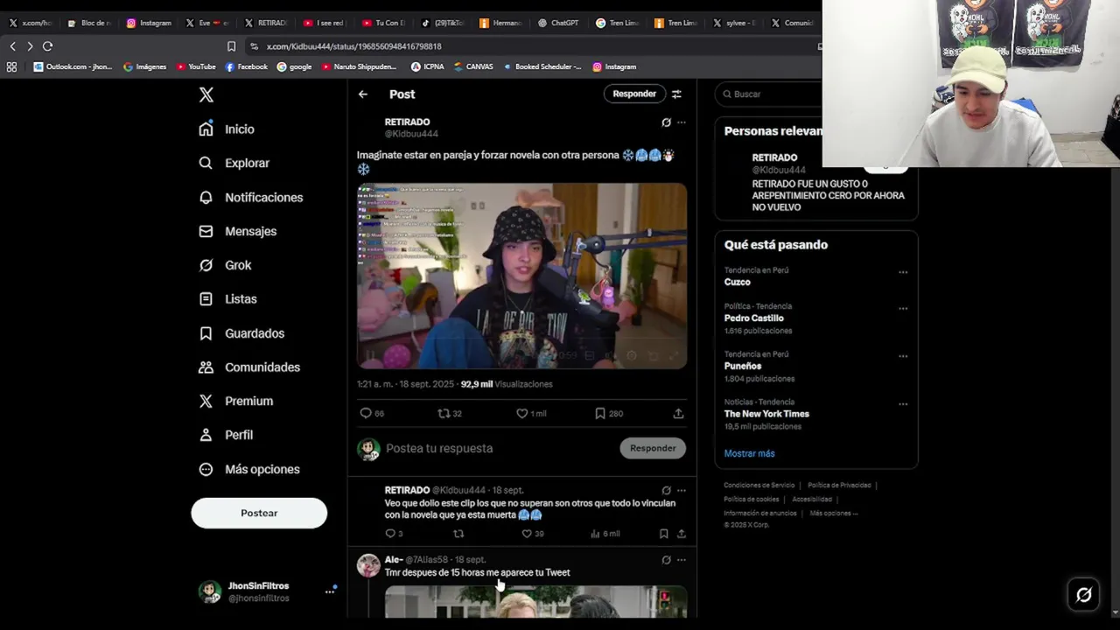Click the Buscar search field
The image size is (1120, 630).
770,94
